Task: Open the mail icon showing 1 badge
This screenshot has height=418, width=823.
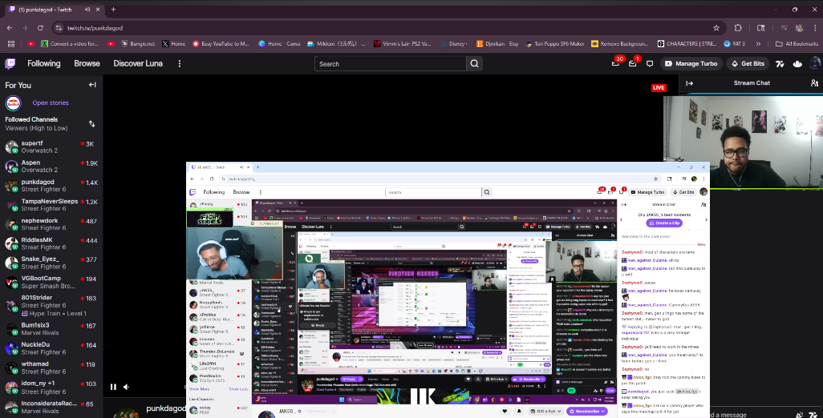Action: (632, 63)
